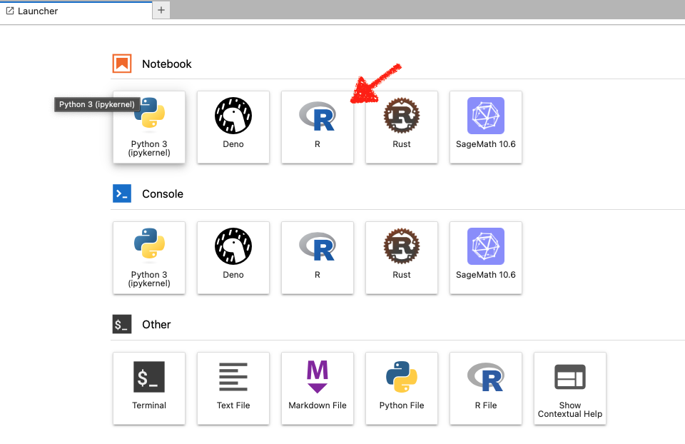The height and width of the screenshot is (444, 685).
Task: Click the Console section prompt icon
Action: tap(122, 193)
